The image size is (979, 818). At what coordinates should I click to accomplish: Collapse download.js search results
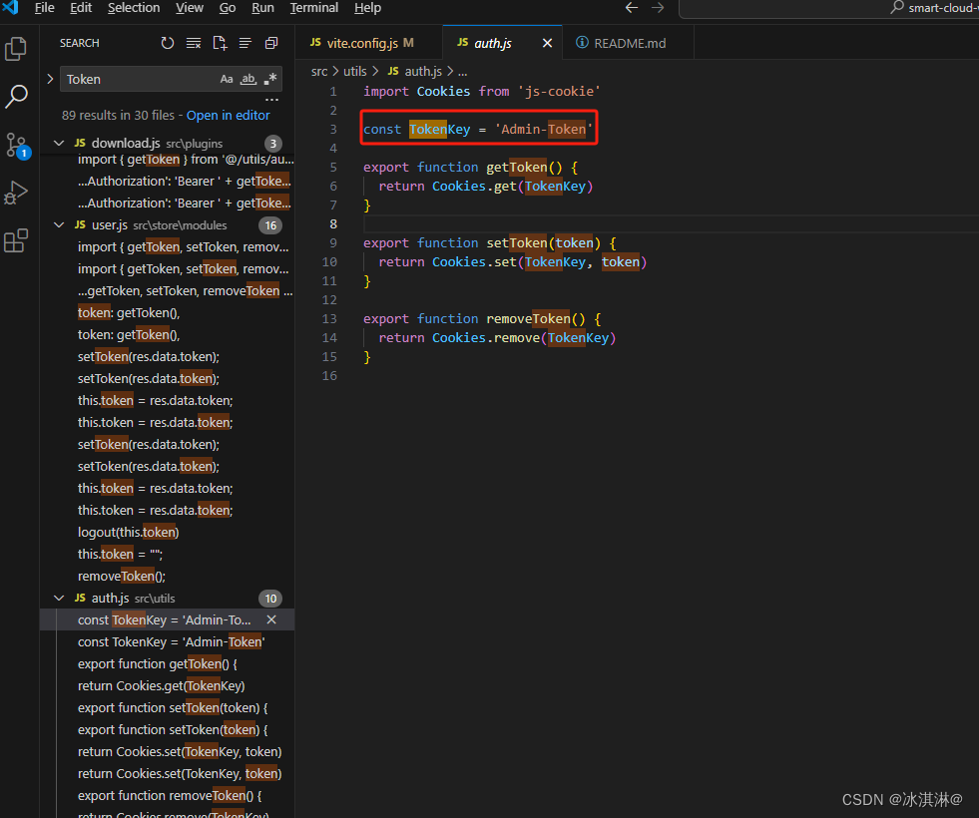point(59,144)
